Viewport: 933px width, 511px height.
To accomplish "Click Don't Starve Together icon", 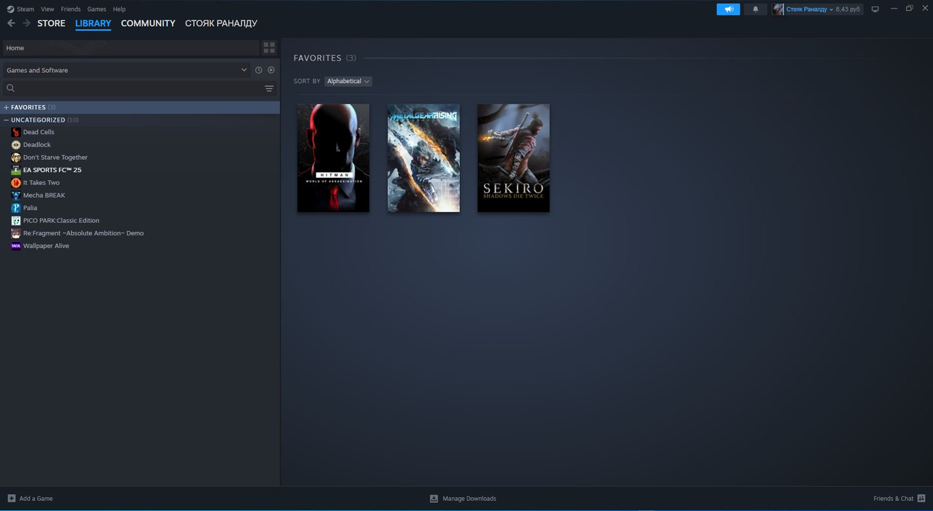I will click(x=16, y=157).
